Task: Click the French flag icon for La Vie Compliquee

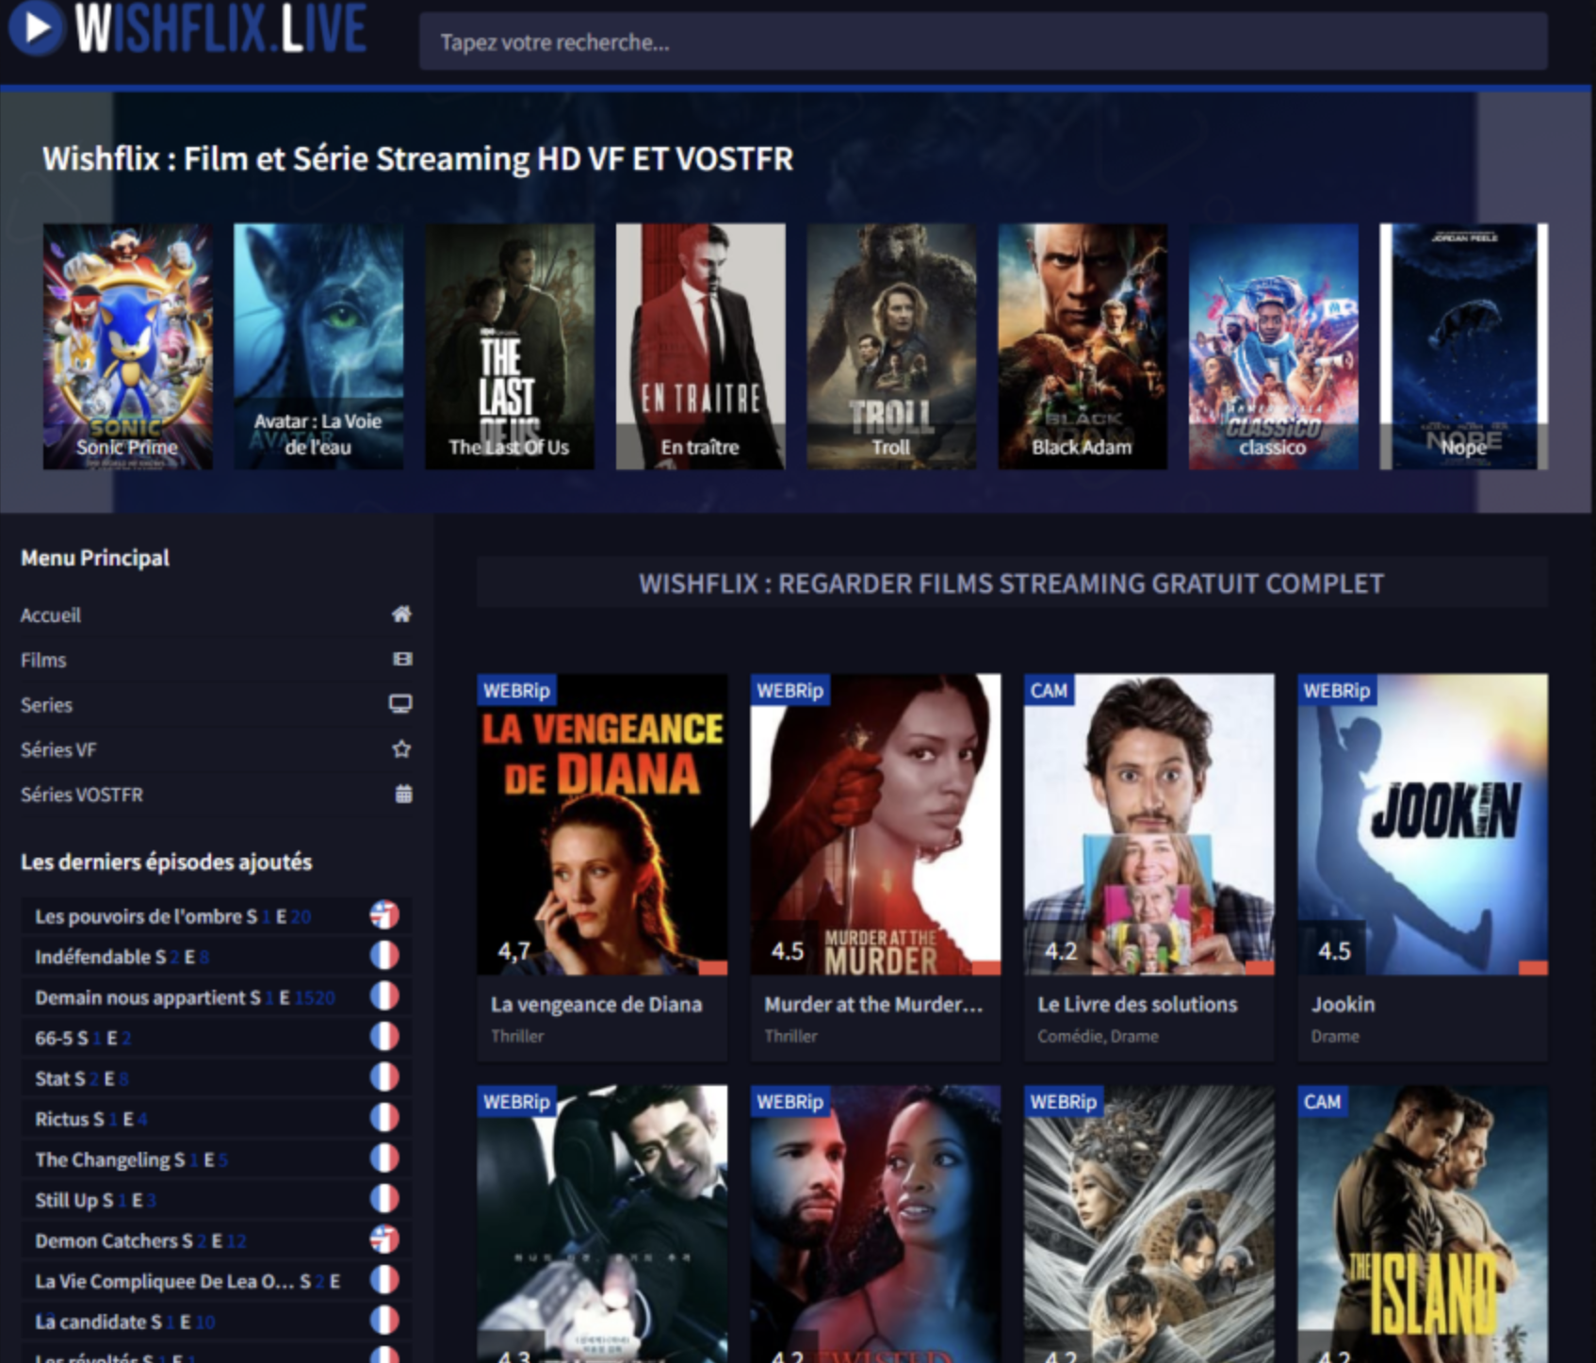Action: coord(384,1279)
